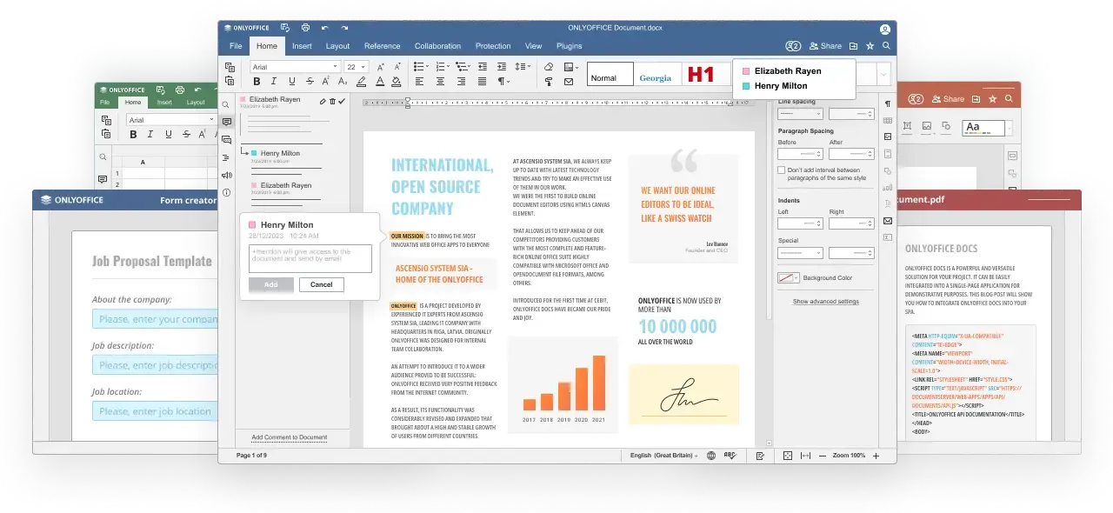Screen dimensions: 1113x513
Task: Click the undo arrow in title bar
Action: 325,28
